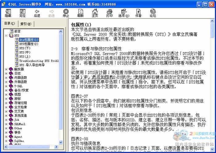Open the DTS 导入导出向导 topic
The width and height of the screenshot is (216, 153).
[32, 65]
